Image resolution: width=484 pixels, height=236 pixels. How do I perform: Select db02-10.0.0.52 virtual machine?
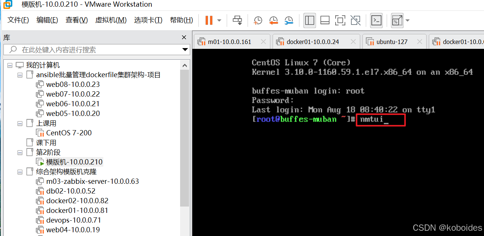click(x=70, y=191)
